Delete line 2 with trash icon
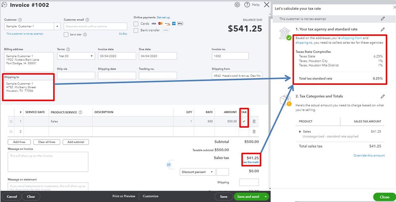 pyautogui.click(x=254, y=132)
